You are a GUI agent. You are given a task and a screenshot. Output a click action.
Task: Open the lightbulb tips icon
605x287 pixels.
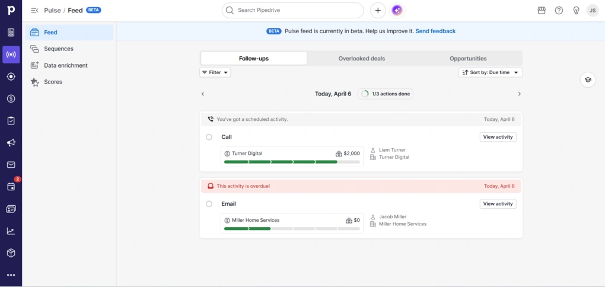(576, 11)
